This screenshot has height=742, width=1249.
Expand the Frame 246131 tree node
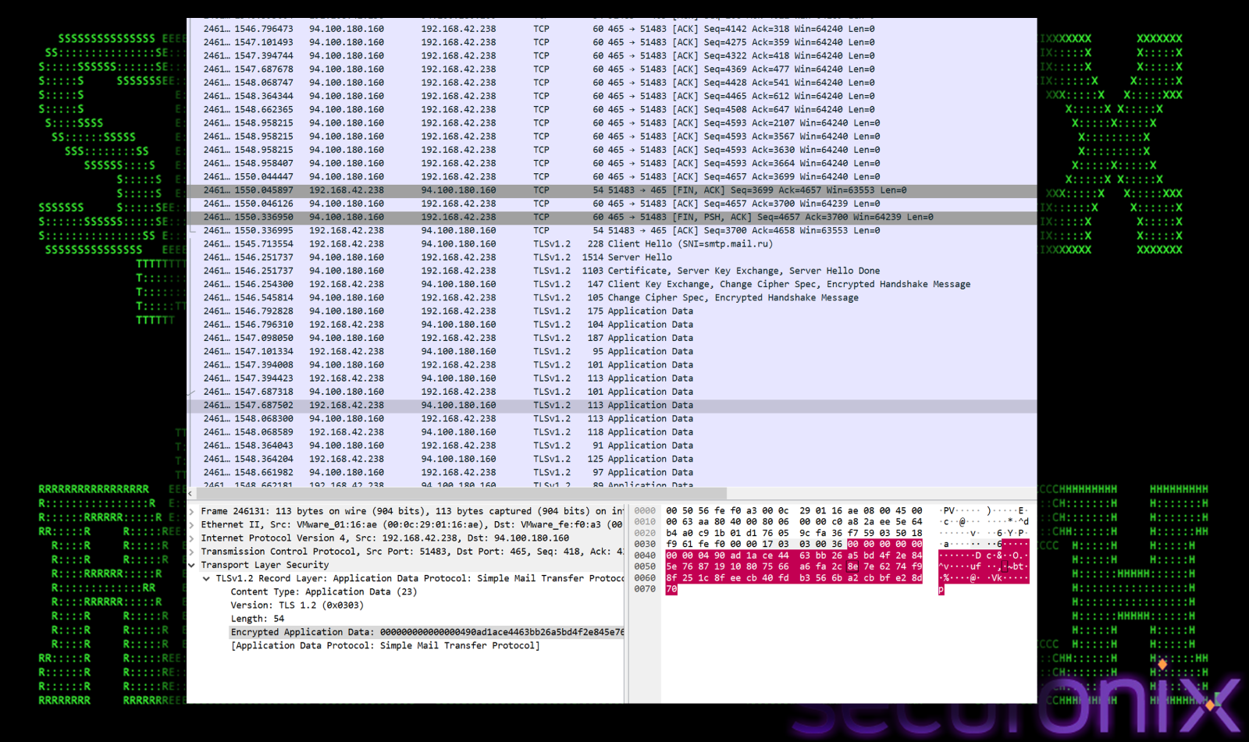coord(192,512)
